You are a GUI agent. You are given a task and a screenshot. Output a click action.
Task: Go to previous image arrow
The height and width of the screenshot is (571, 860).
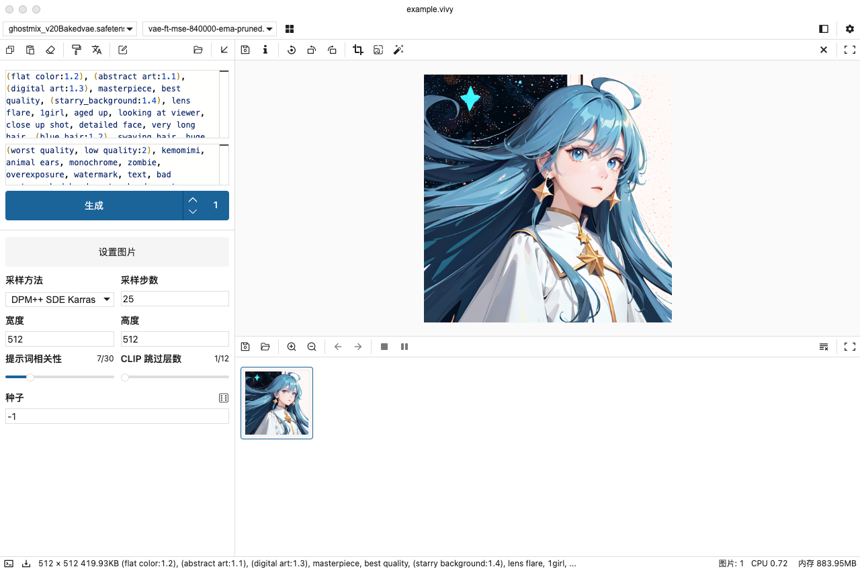338,347
